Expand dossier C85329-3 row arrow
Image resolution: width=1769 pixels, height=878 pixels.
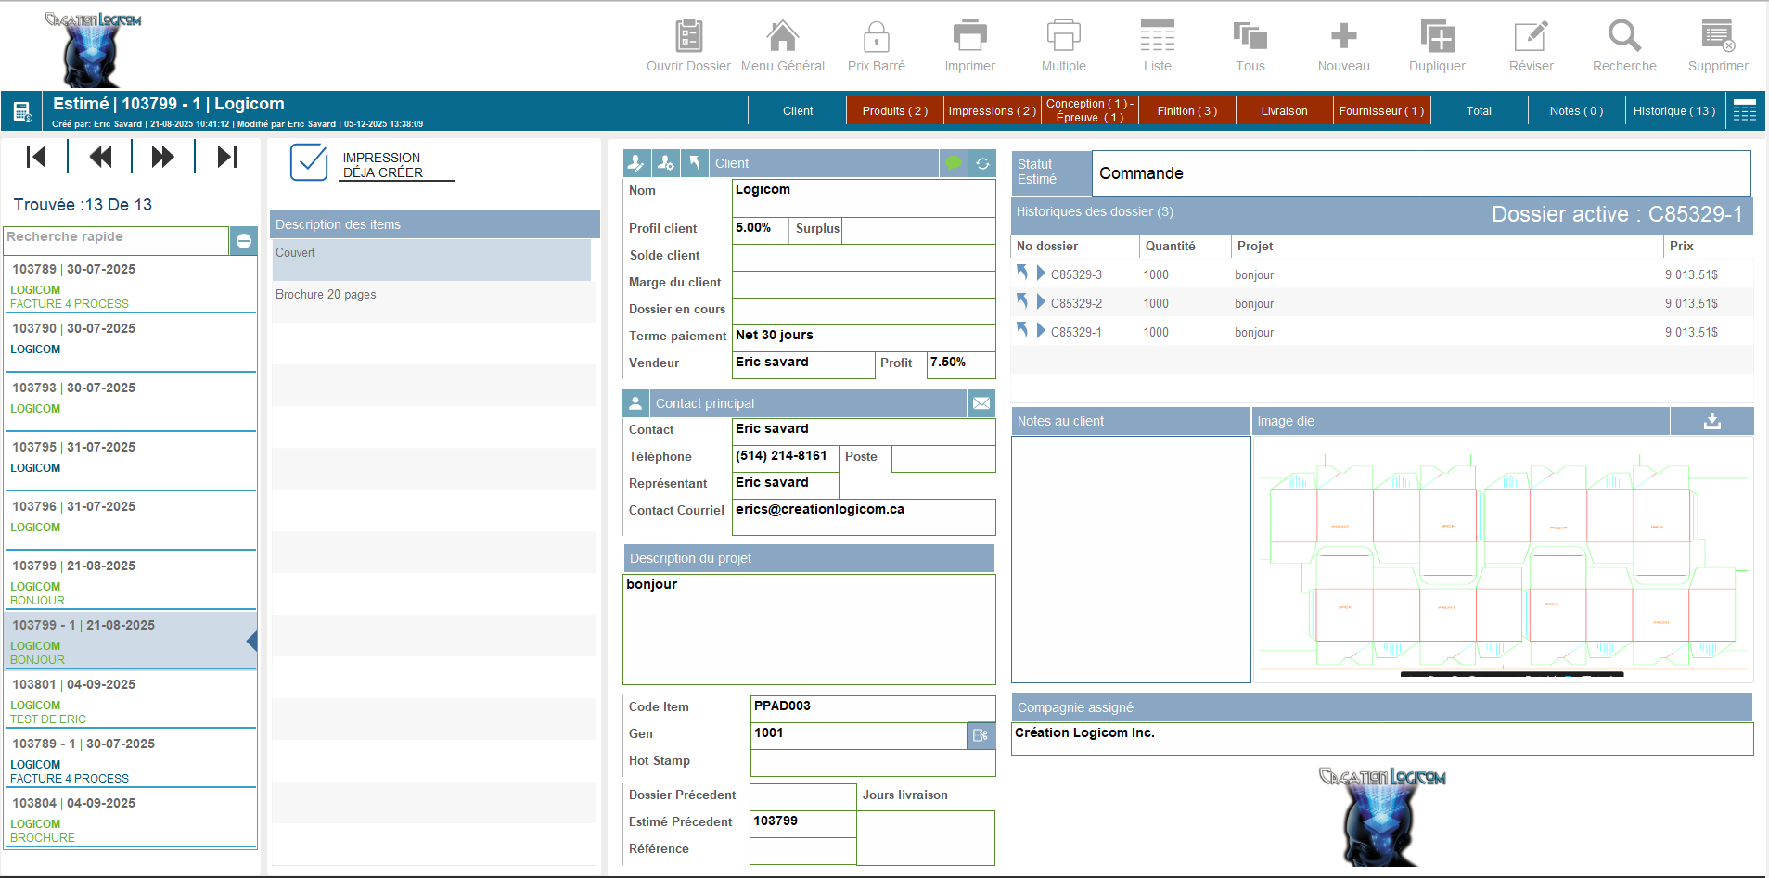pyautogui.click(x=1041, y=274)
